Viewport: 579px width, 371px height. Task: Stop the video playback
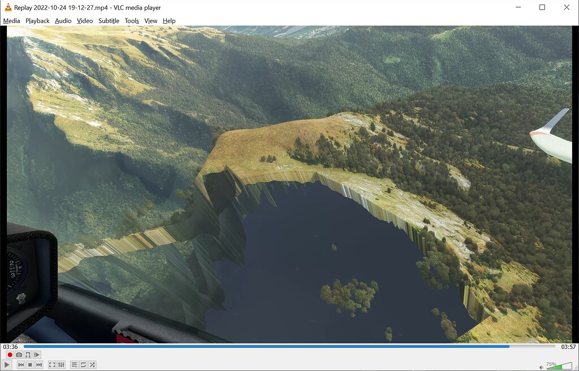pos(29,365)
